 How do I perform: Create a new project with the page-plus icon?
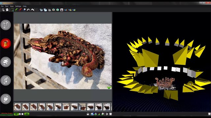point(3,10)
